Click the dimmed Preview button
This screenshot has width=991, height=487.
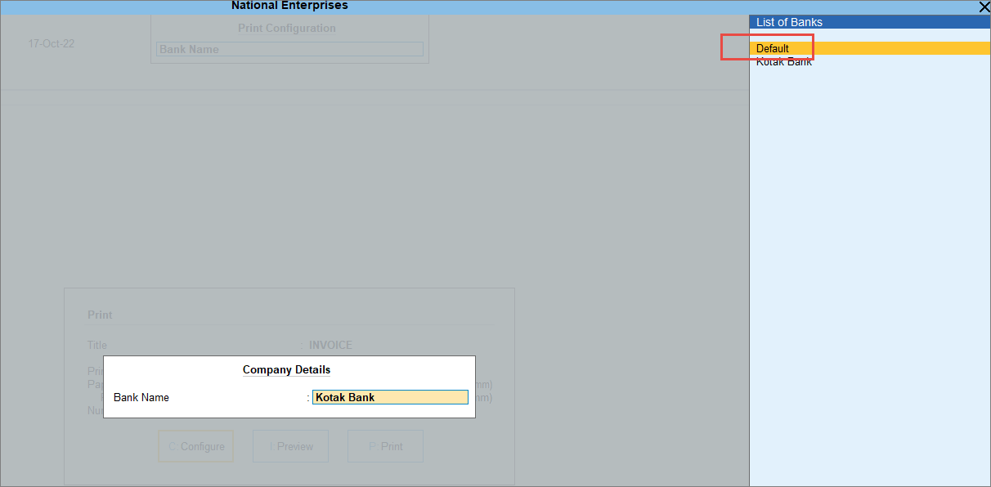[291, 446]
